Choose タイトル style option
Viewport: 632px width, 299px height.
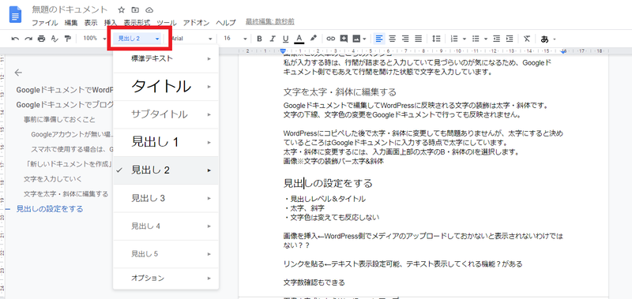pos(166,87)
